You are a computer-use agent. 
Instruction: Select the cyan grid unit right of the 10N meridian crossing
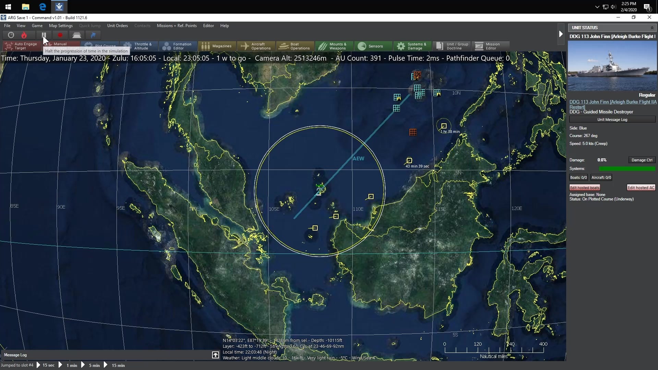point(437,93)
